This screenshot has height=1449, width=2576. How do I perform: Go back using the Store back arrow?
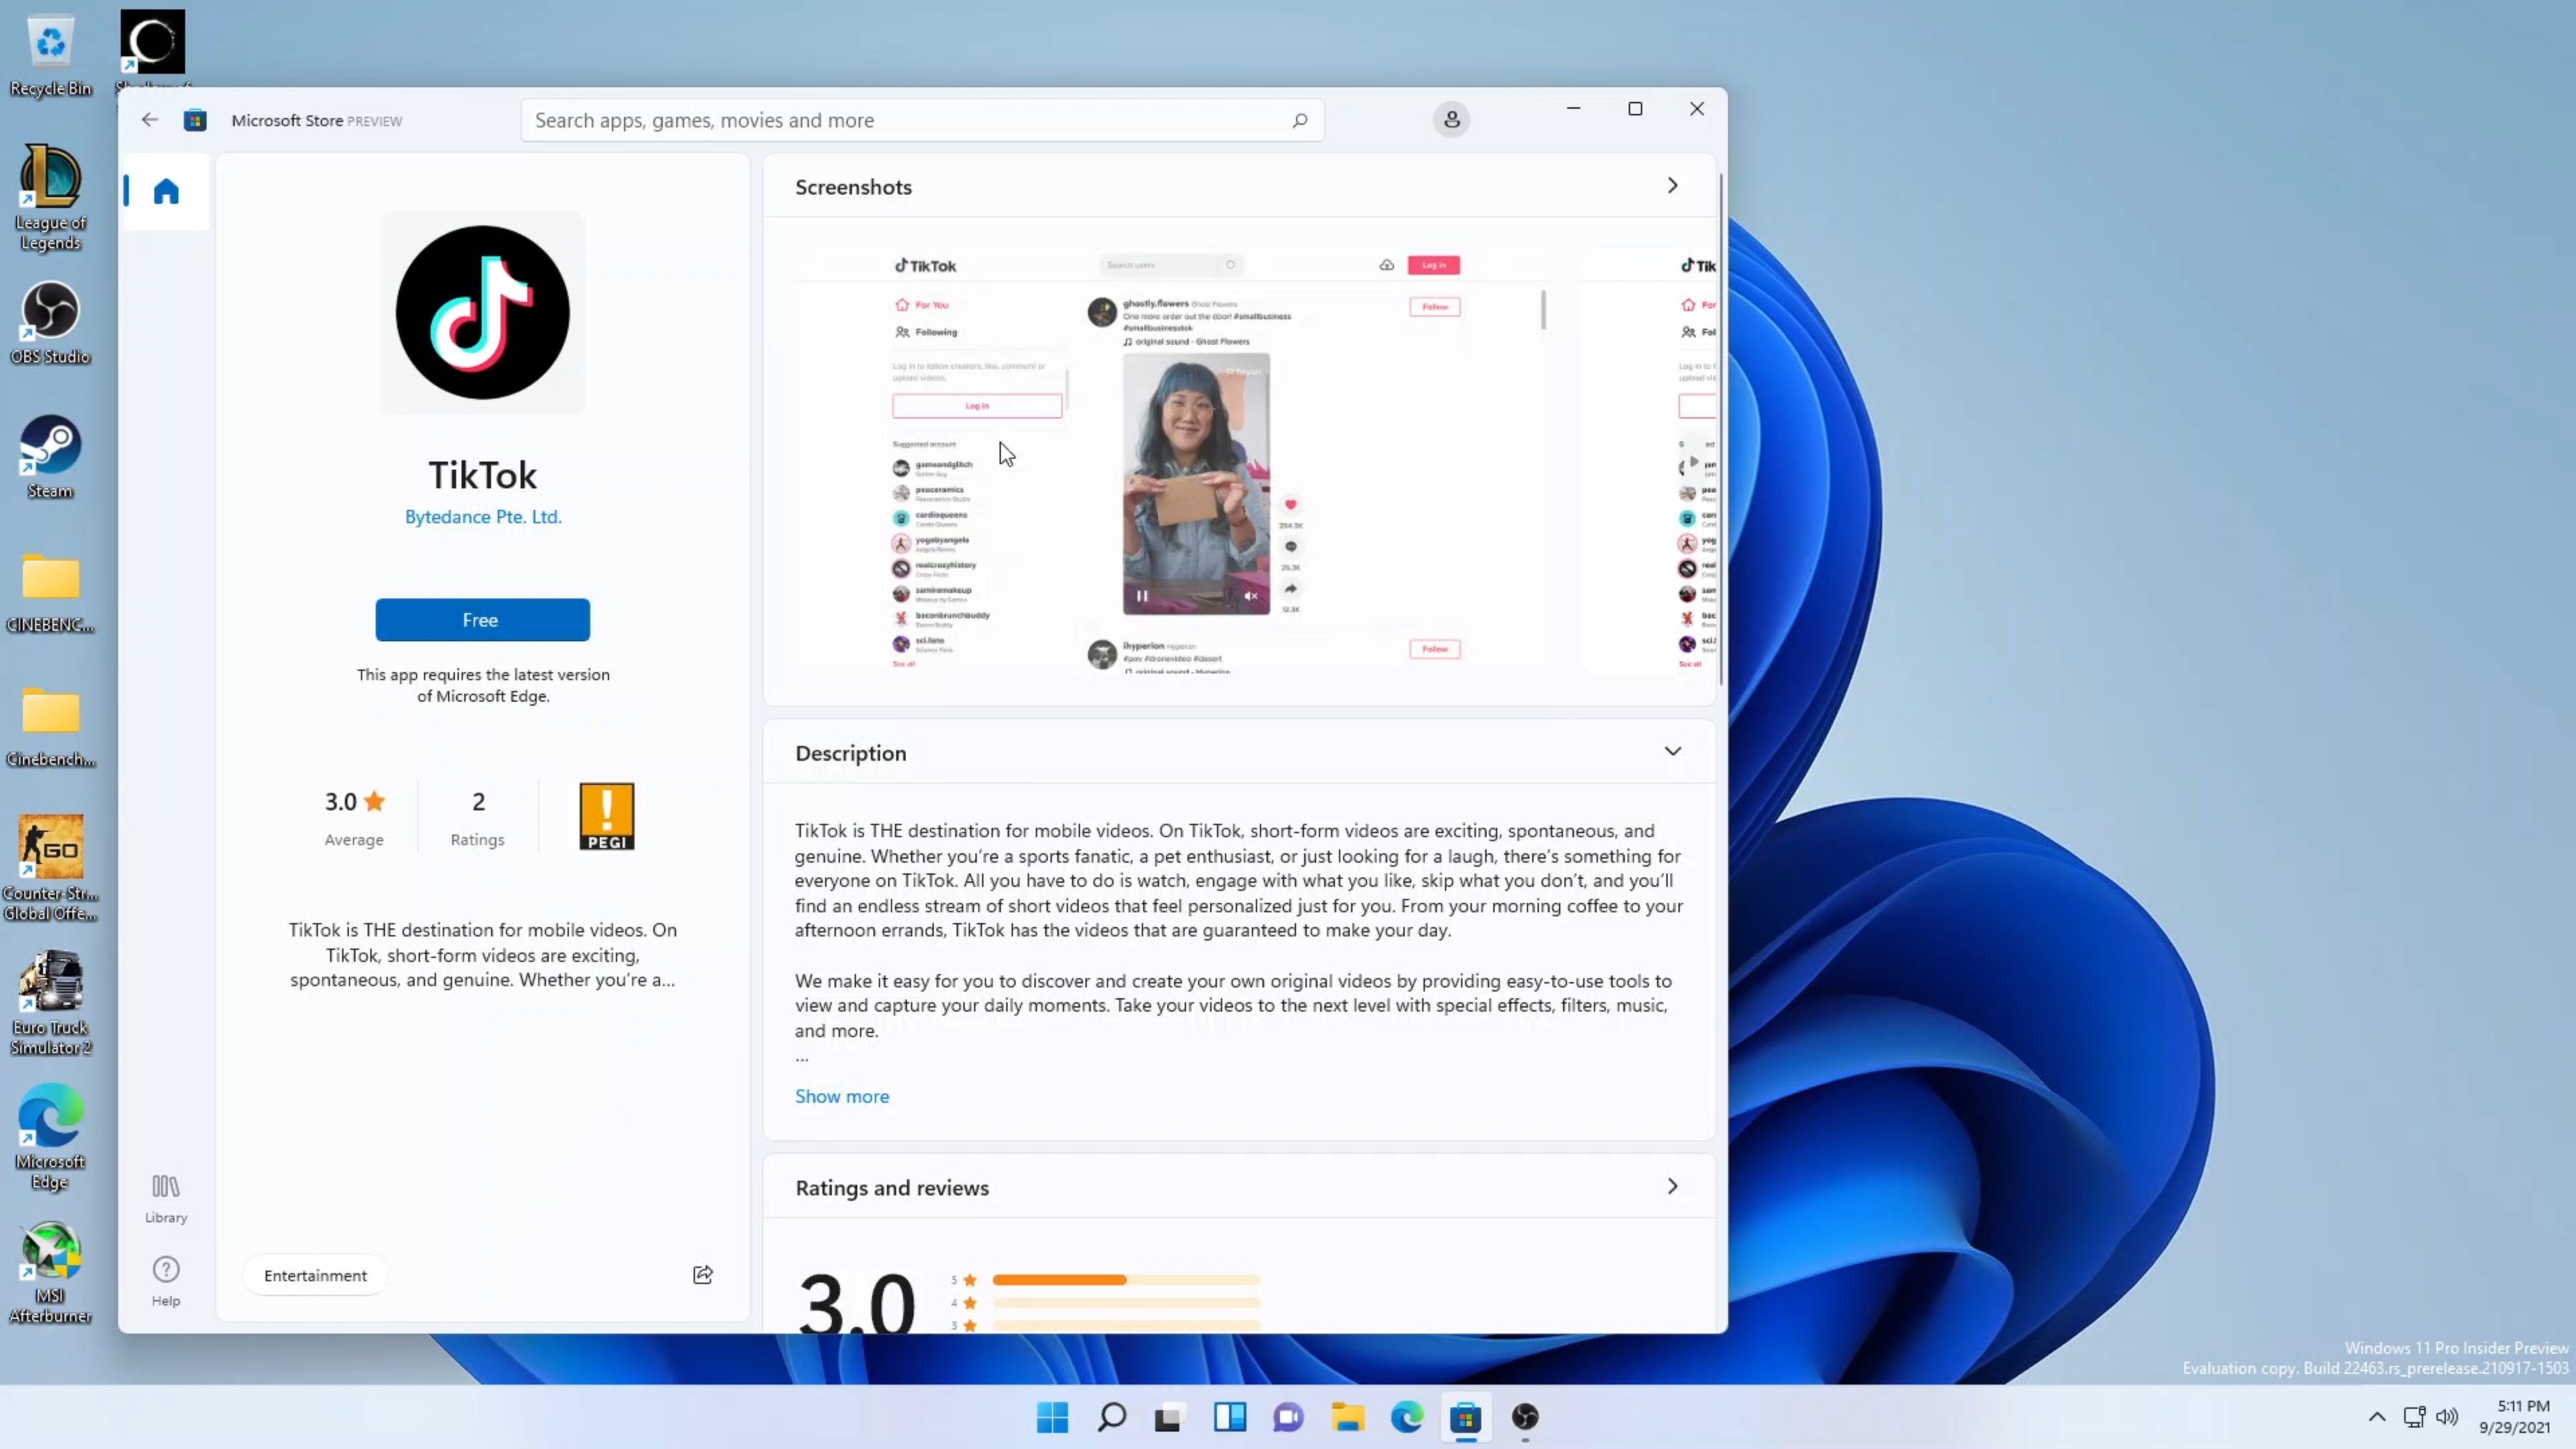click(x=150, y=120)
